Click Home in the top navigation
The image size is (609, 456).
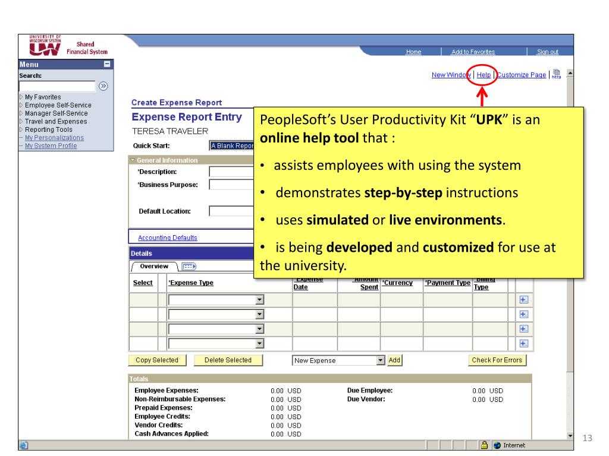(414, 52)
